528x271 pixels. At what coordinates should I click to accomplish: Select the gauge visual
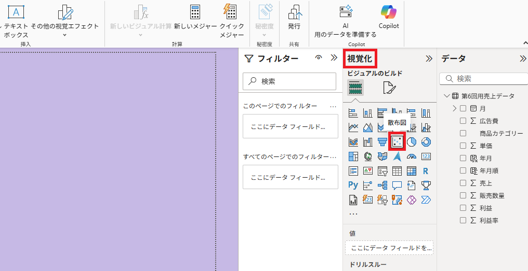tap(411, 156)
